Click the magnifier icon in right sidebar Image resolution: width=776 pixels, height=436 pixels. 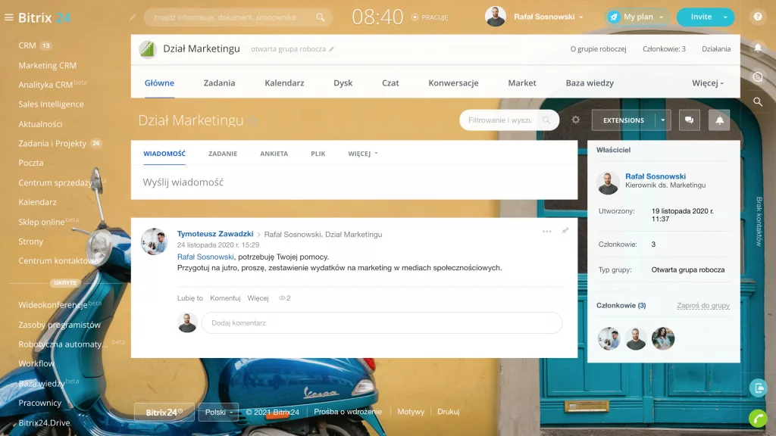[757, 101]
